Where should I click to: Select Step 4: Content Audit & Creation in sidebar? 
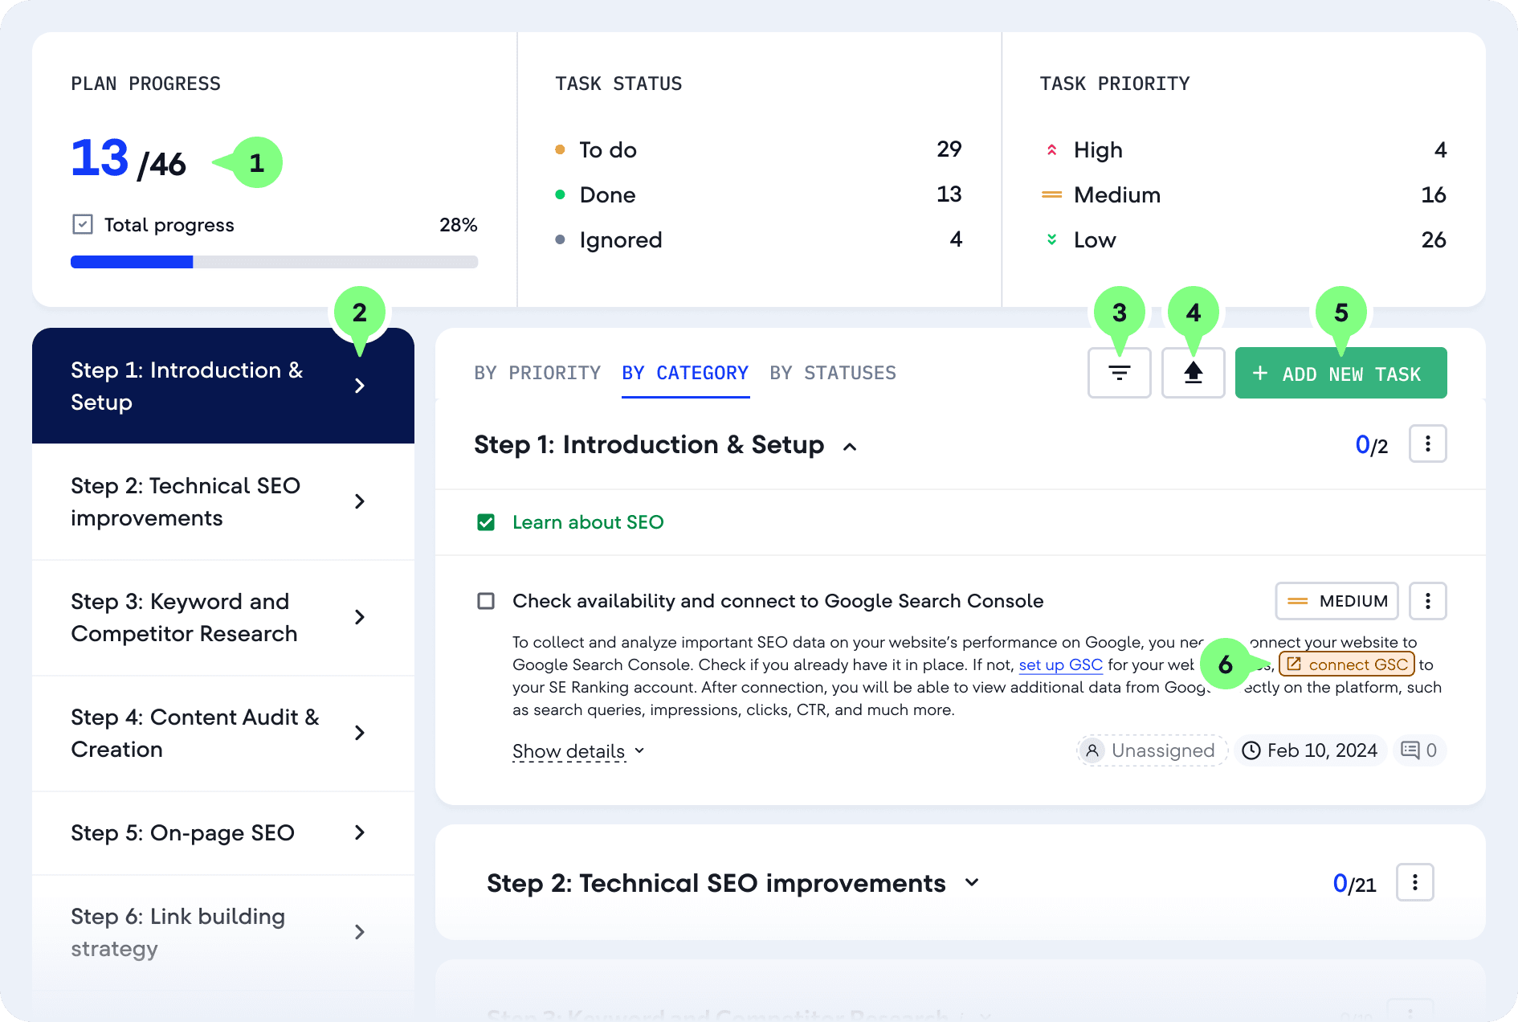[223, 733]
